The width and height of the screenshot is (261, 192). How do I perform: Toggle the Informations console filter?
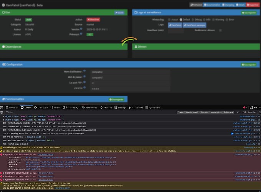click(x=216, y=112)
